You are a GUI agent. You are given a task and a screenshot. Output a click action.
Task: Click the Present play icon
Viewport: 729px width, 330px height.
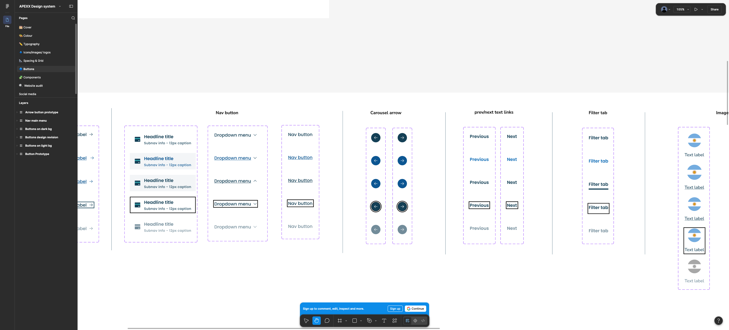[696, 9]
